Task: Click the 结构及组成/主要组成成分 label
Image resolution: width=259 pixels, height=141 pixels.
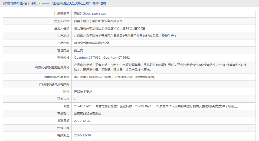Action: click(x=52, y=67)
